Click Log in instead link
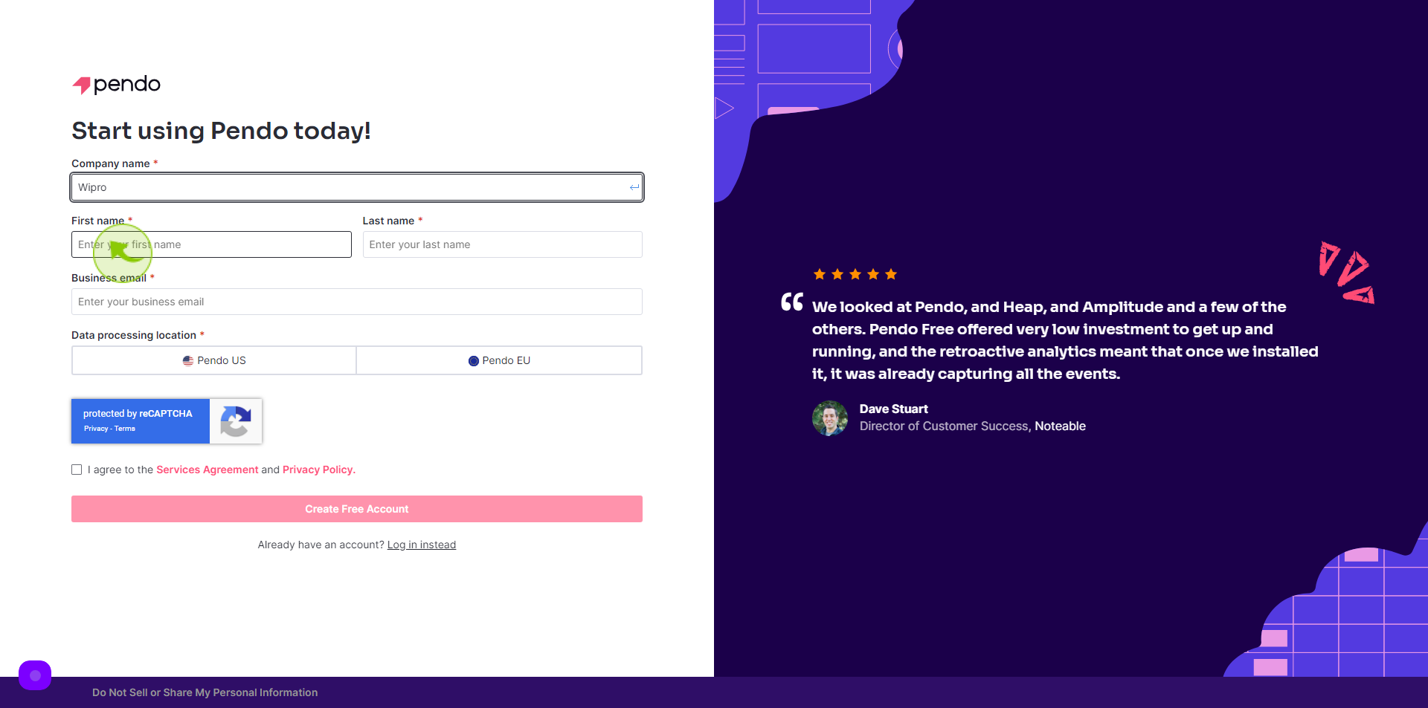The width and height of the screenshot is (1428, 708). 422,545
